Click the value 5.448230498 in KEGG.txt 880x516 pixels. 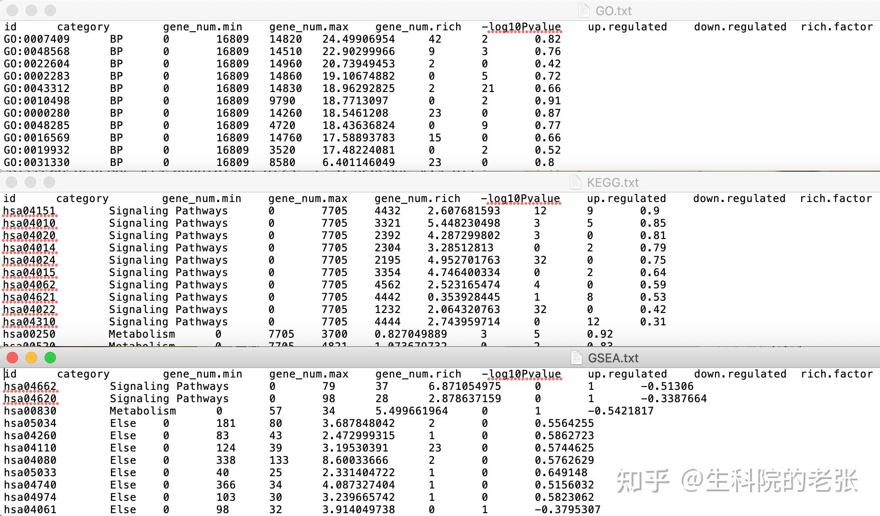click(x=464, y=223)
